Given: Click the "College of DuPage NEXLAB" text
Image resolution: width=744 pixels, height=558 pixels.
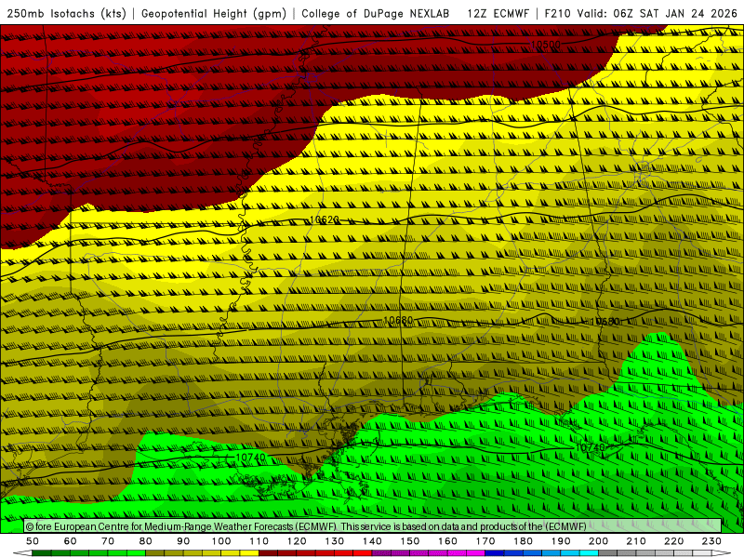Looking at the screenshot, I should pyautogui.click(x=376, y=13).
